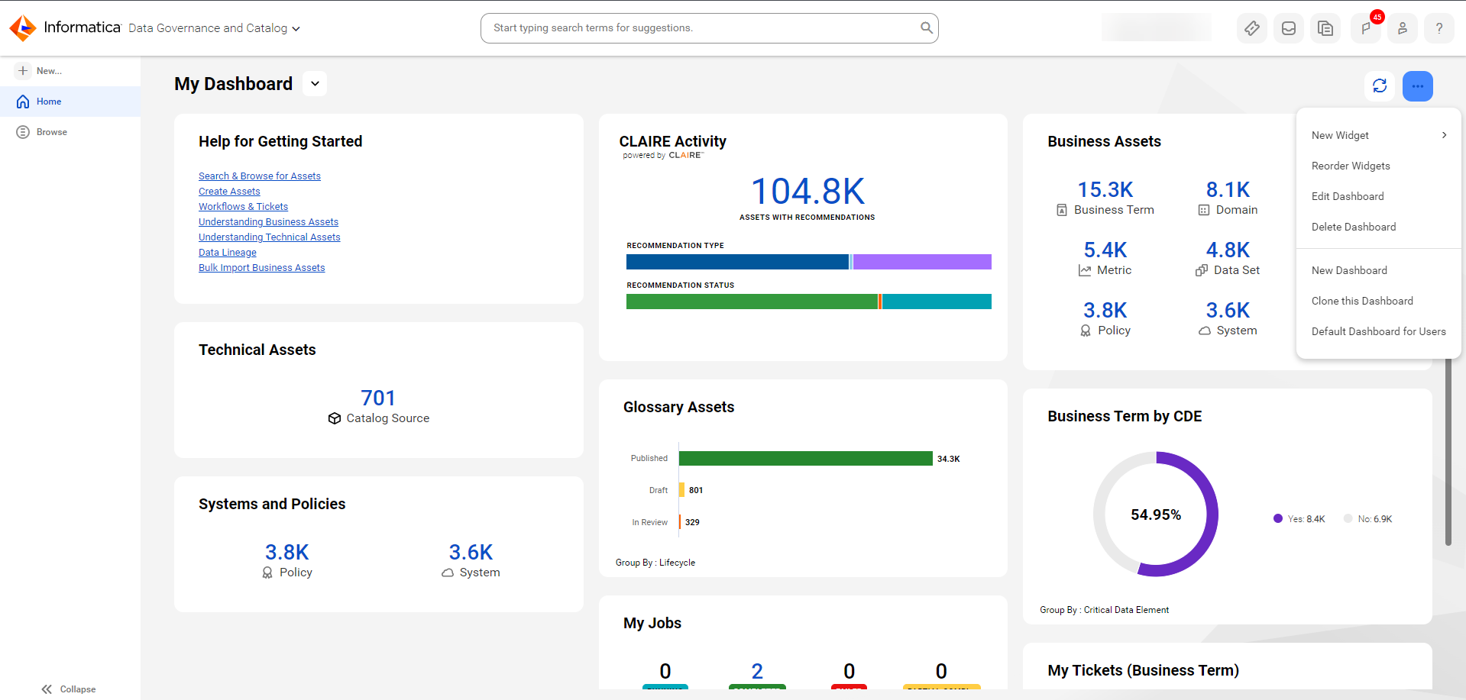Click 3.8K Policy value in Systems and Policies
The width and height of the screenshot is (1466, 700).
[287, 552]
